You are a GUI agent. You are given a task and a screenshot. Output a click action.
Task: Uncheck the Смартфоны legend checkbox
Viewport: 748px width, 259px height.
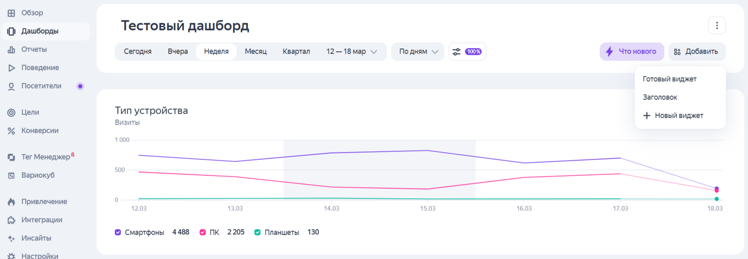118,232
